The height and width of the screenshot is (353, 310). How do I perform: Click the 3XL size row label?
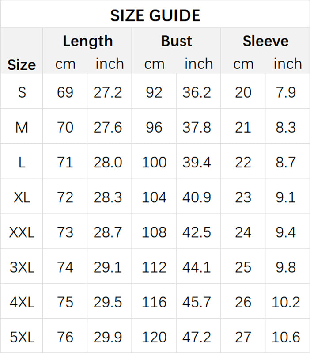coord(22,267)
